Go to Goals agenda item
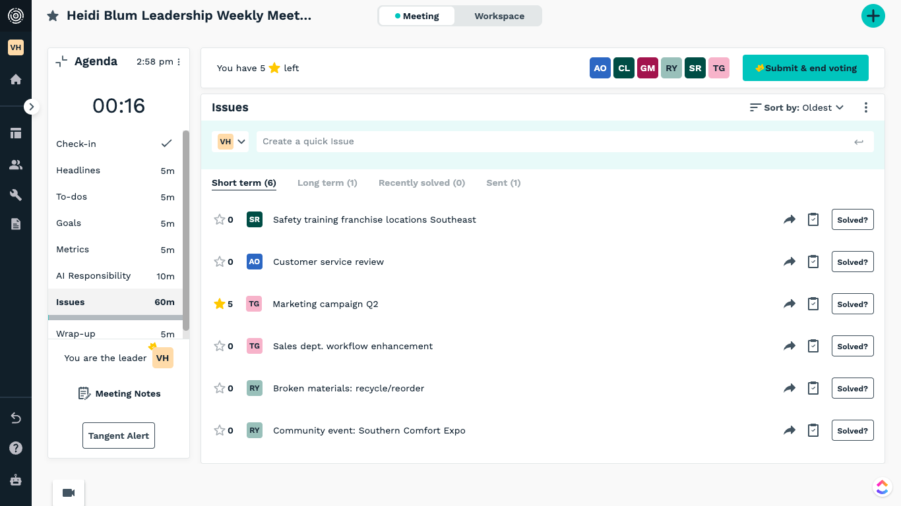 point(115,223)
